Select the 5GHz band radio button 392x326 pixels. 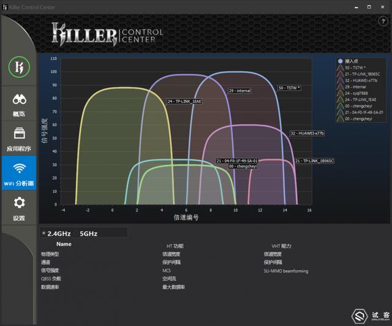click(76, 233)
